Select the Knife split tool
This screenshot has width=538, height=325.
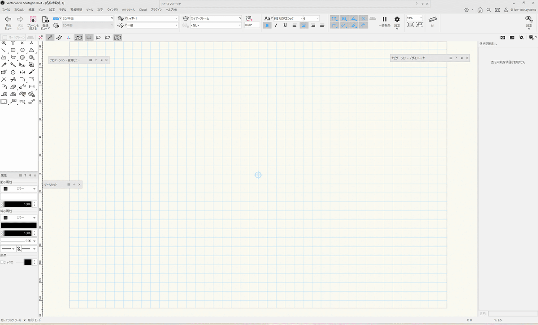pos(31,72)
